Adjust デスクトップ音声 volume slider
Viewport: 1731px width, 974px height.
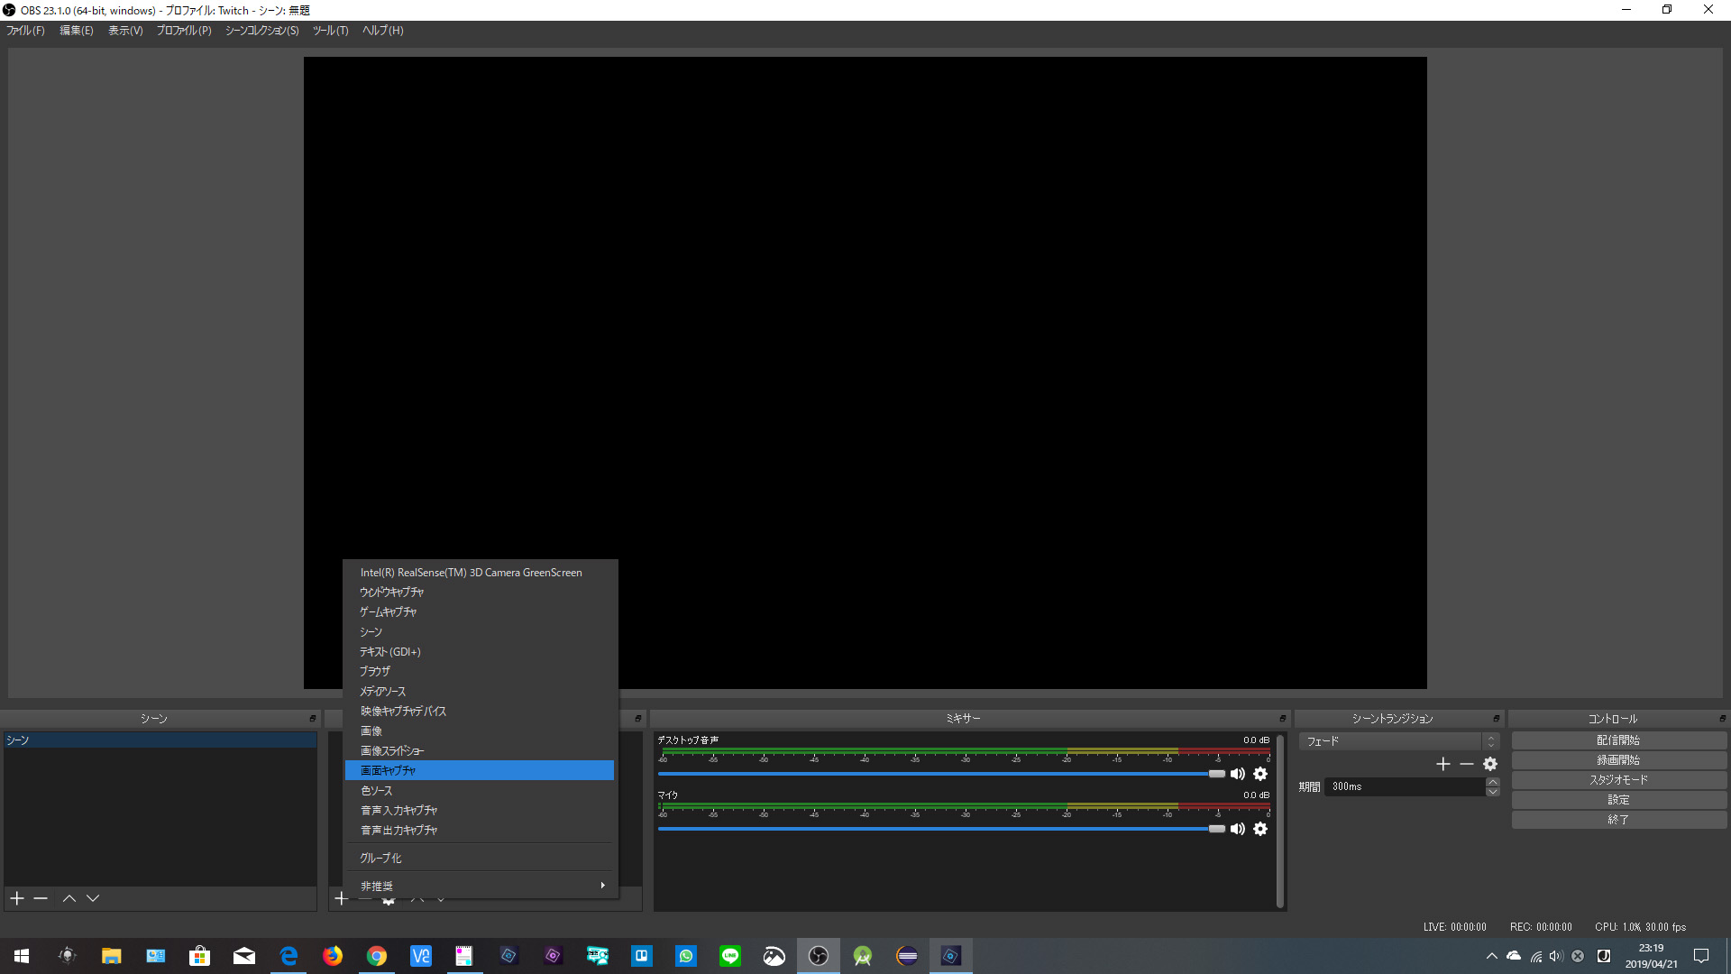tap(1216, 774)
